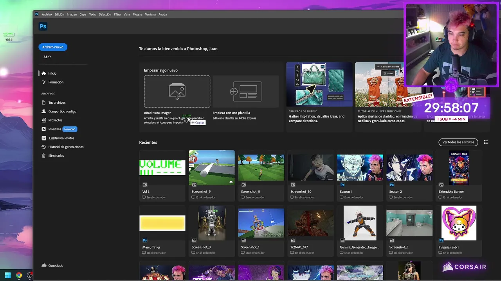Click the Tus archivos text label
This screenshot has height=281, width=501.
point(57,103)
